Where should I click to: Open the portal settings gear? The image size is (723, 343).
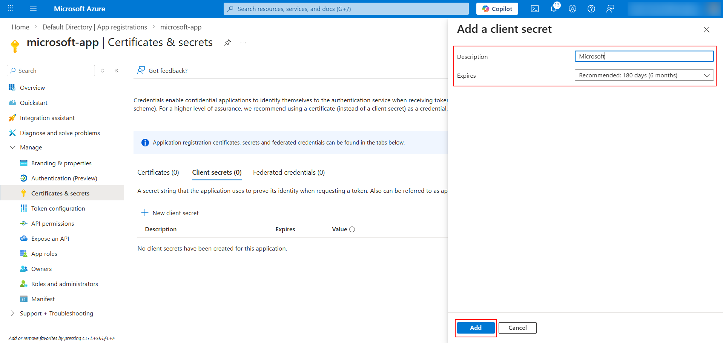tap(573, 9)
